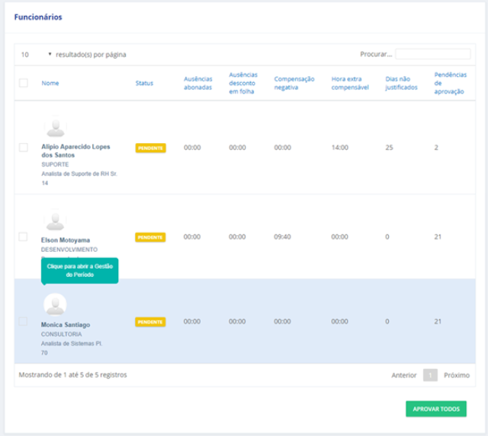488x436 pixels.
Task: Focus the Procurar search field
Action: (432, 54)
